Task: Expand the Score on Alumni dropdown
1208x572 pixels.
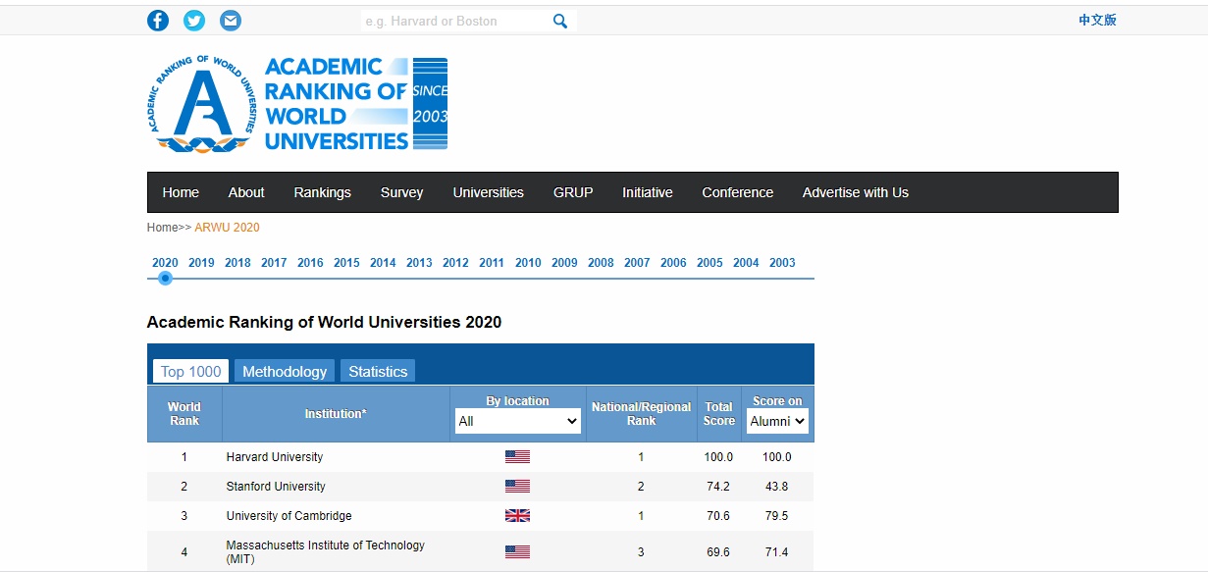Action: tap(777, 421)
